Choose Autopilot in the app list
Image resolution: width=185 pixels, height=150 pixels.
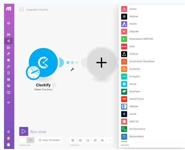(x=152, y=77)
